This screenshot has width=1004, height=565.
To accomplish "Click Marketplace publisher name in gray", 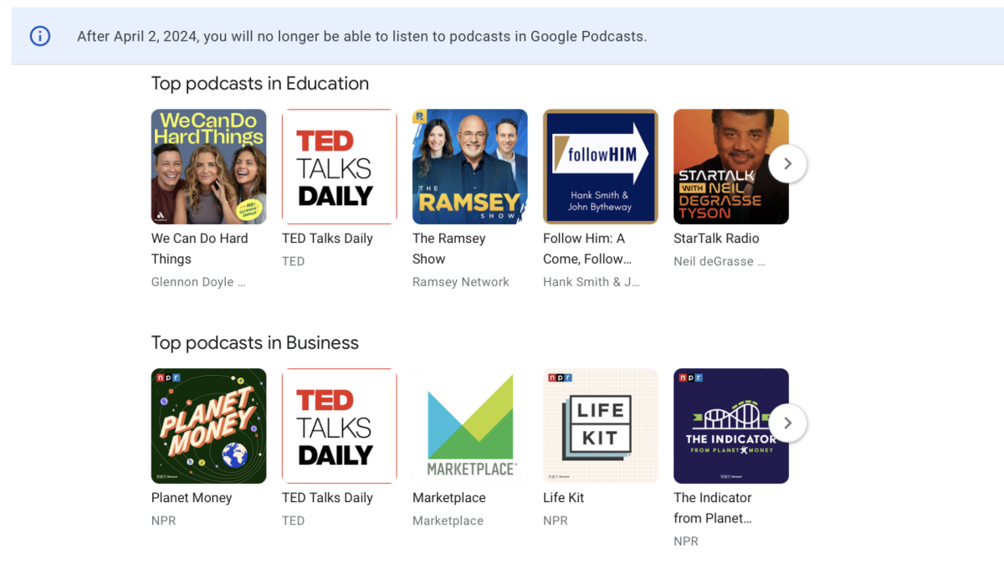I will point(448,521).
